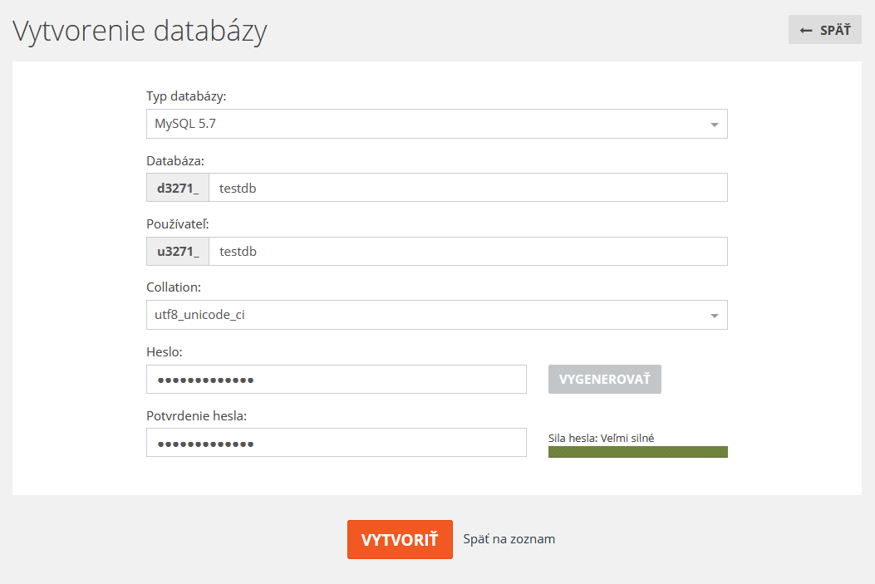Open the Typ databázy dropdown showing MySQL 5.7
This screenshot has height=584, width=875.
tap(437, 124)
